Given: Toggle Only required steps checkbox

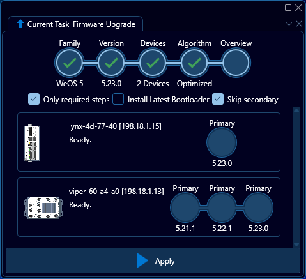Looking at the screenshot, I should click(x=34, y=99).
